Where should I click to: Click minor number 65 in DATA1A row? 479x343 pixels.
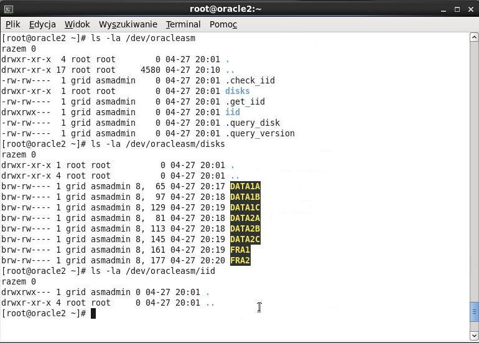tap(160, 186)
